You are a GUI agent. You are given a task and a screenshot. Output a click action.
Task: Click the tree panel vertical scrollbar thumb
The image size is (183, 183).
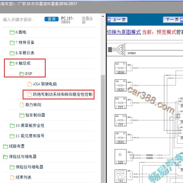(103, 128)
